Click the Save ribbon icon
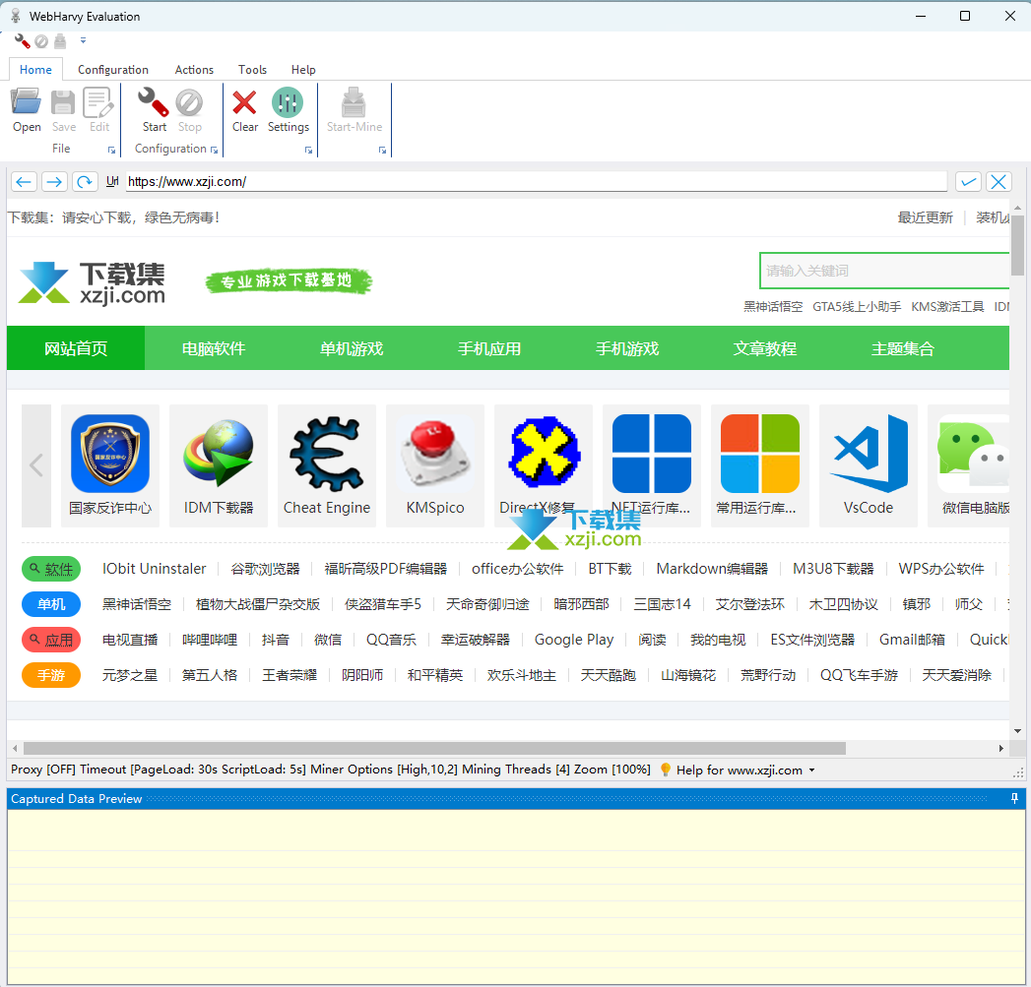The height and width of the screenshot is (987, 1031). [x=64, y=110]
